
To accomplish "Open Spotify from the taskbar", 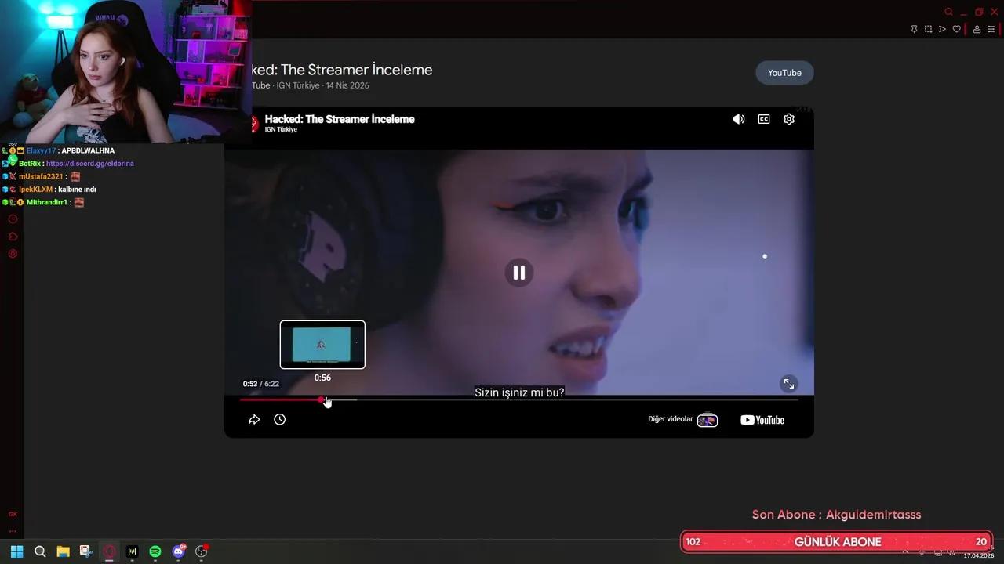I will click(155, 551).
